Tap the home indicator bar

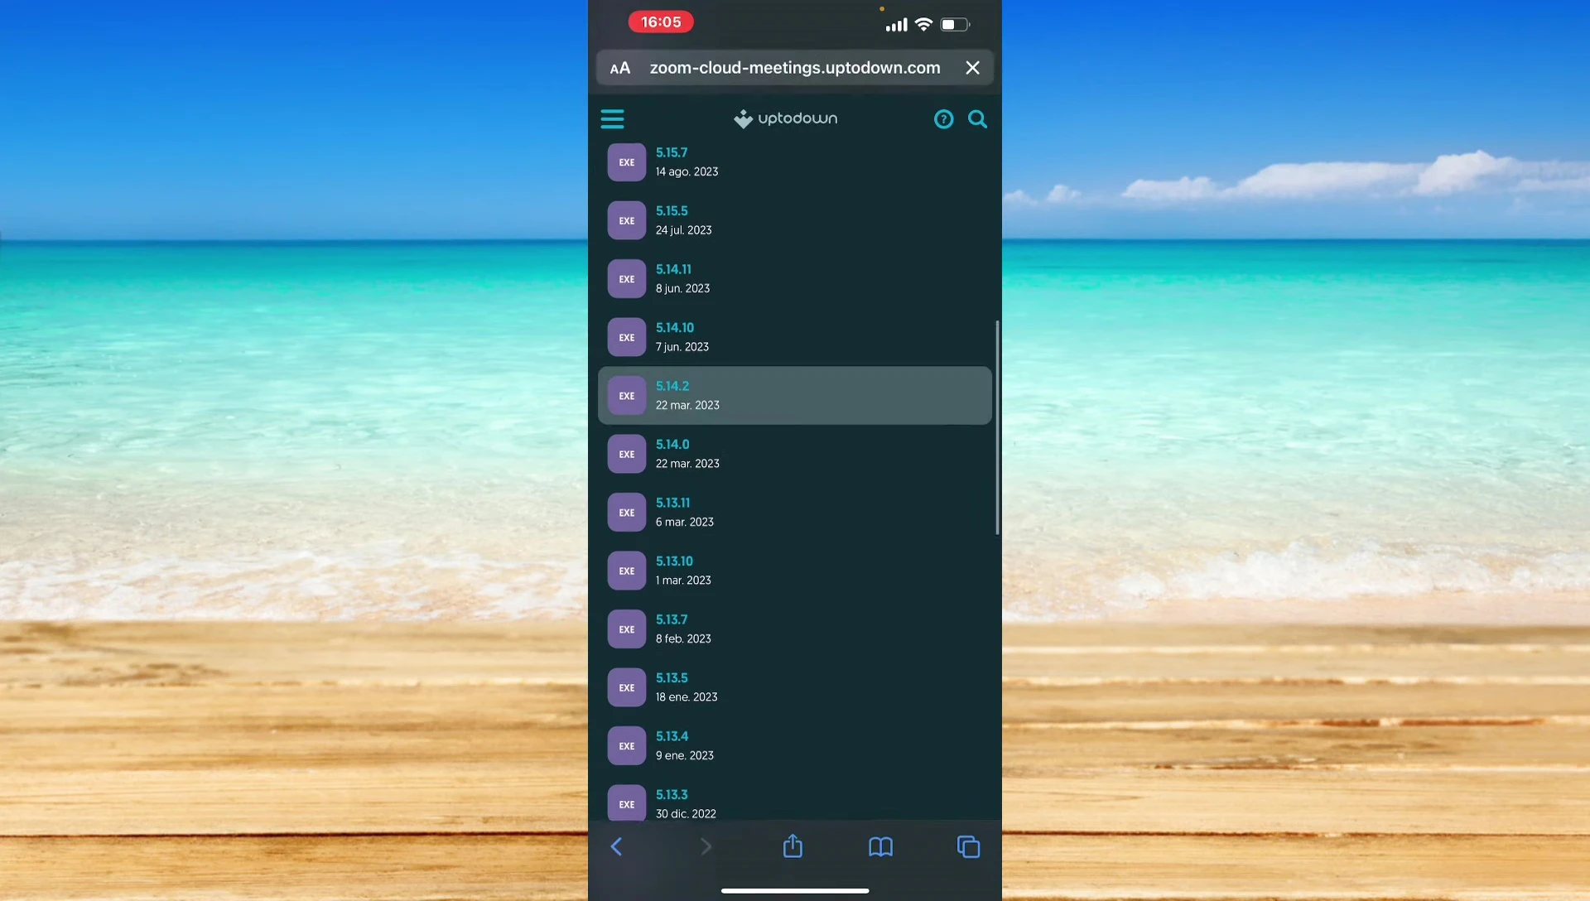(x=794, y=891)
